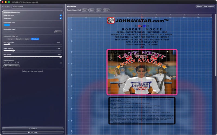Image resolution: width=217 pixels, height=135 pixels.
Task: Click the Project.json FILE label
Action: [74, 10]
